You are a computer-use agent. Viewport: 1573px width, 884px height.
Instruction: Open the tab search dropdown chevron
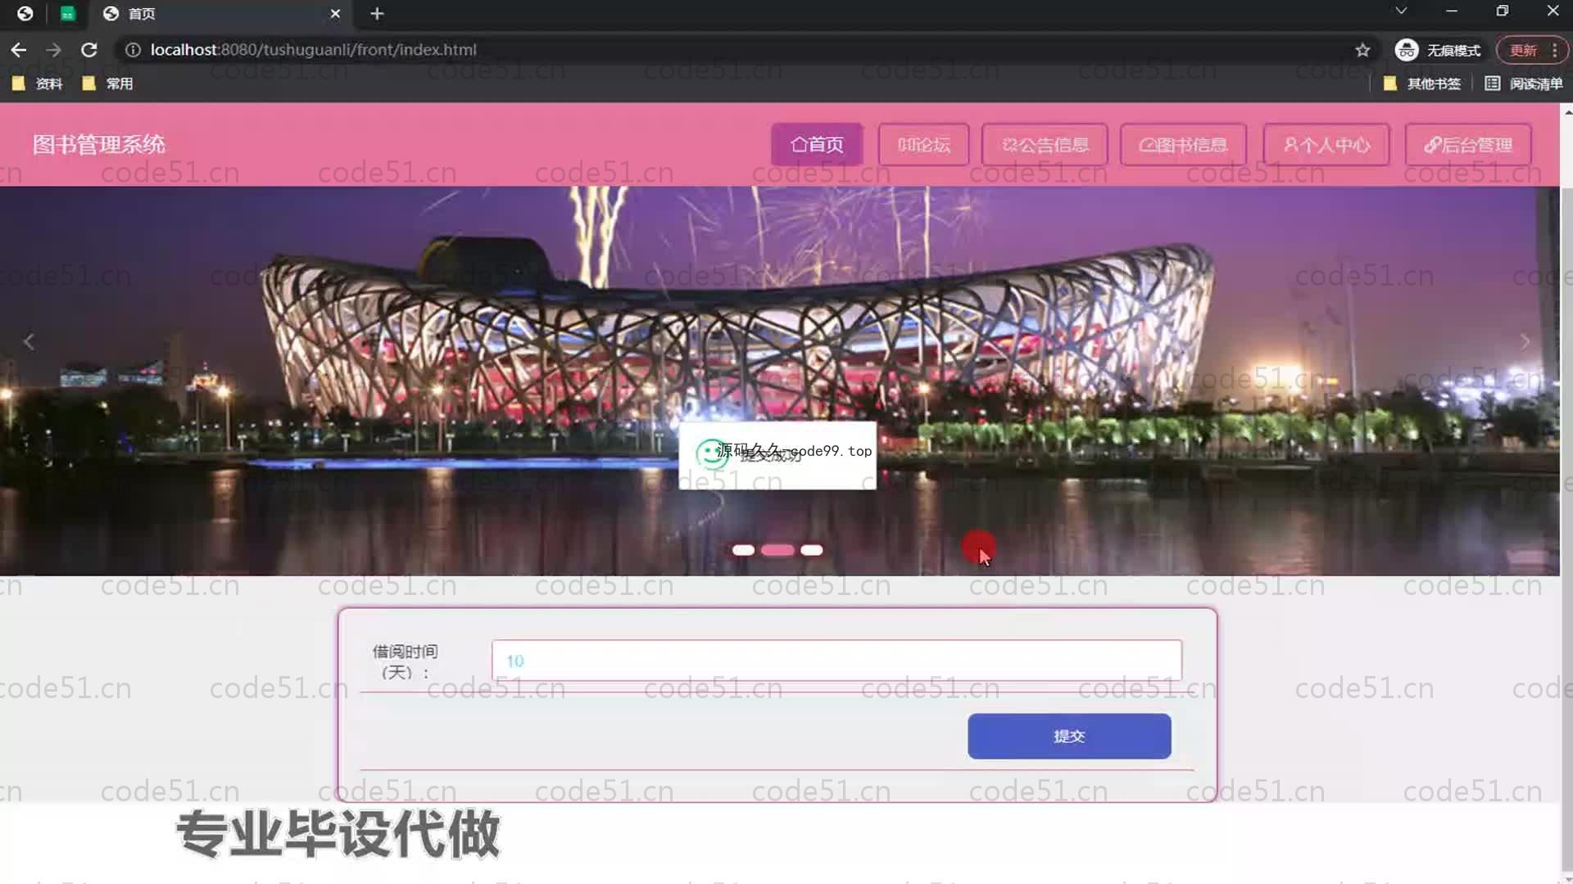pos(1401,11)
